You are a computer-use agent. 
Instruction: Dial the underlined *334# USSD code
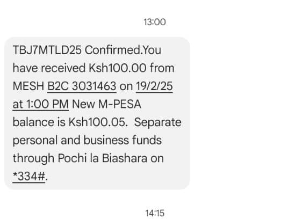click(x=29, y=177)
